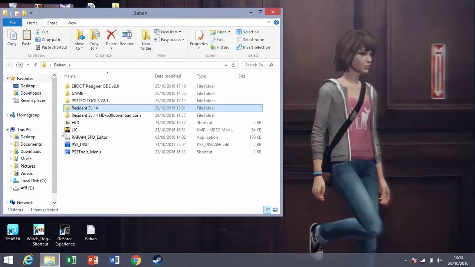
Task: Open the Open button dropdown arrow
Action: [229, 32]
